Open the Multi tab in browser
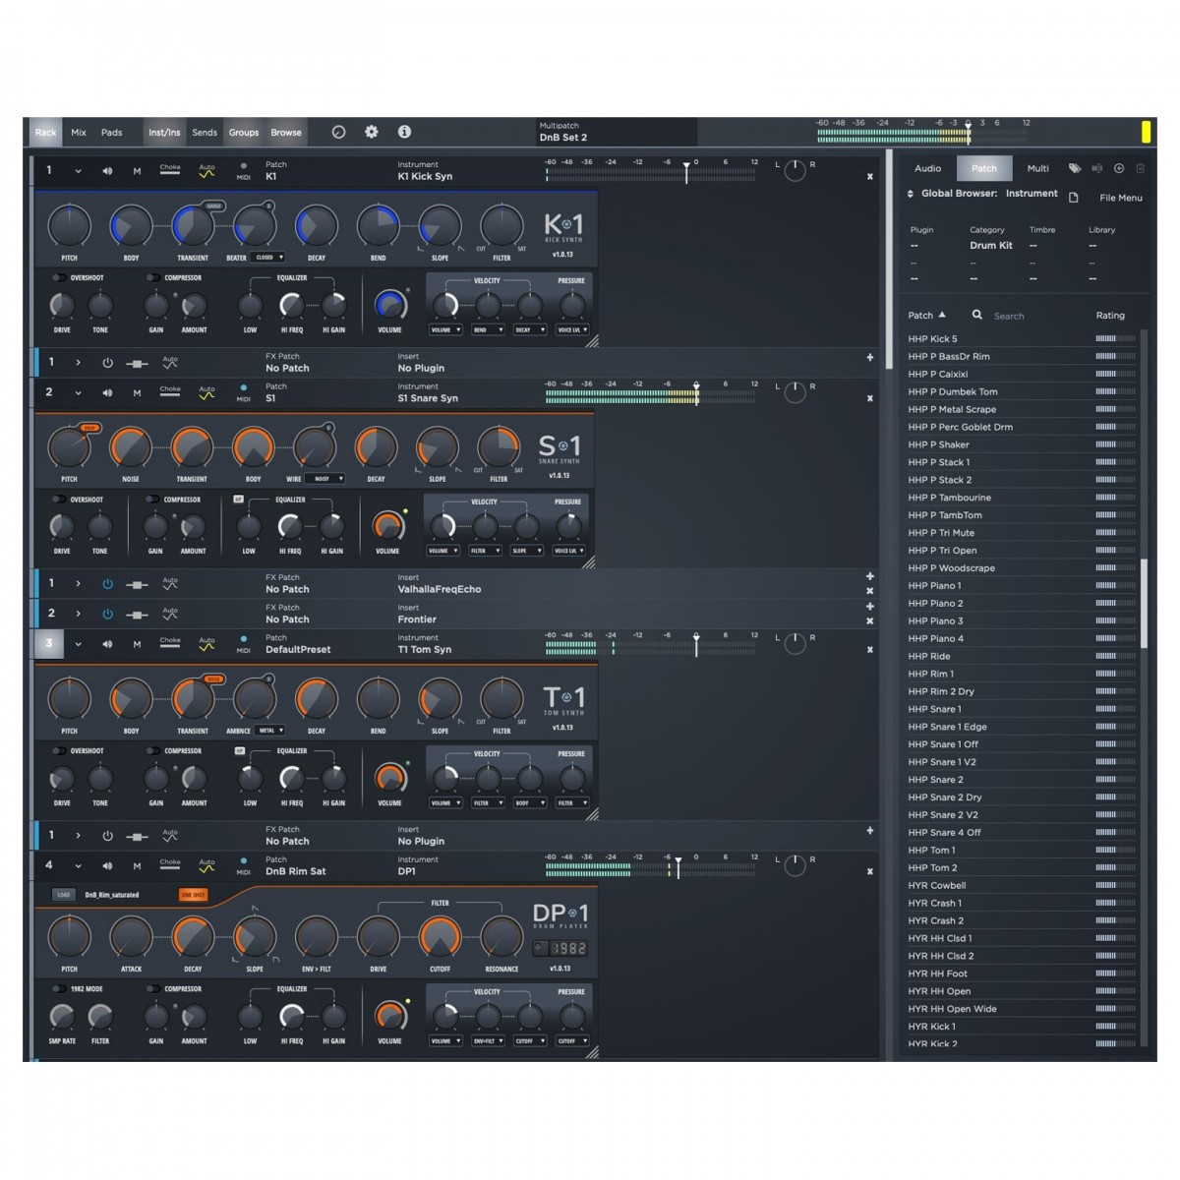1180x1180 pixels. click(x=1038, y=168)
